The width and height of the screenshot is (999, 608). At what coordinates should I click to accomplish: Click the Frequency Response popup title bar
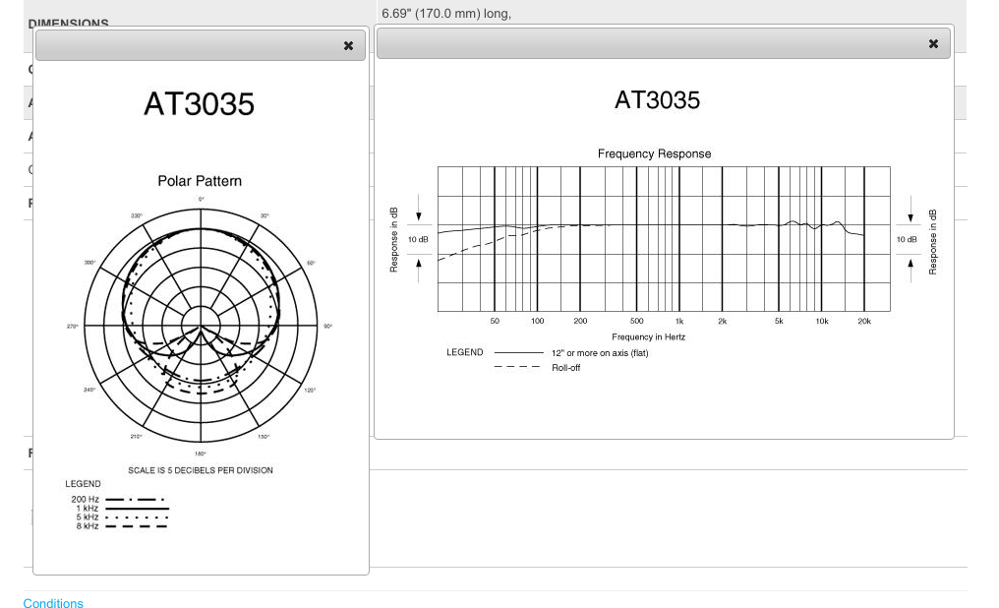tap(664, 44)
